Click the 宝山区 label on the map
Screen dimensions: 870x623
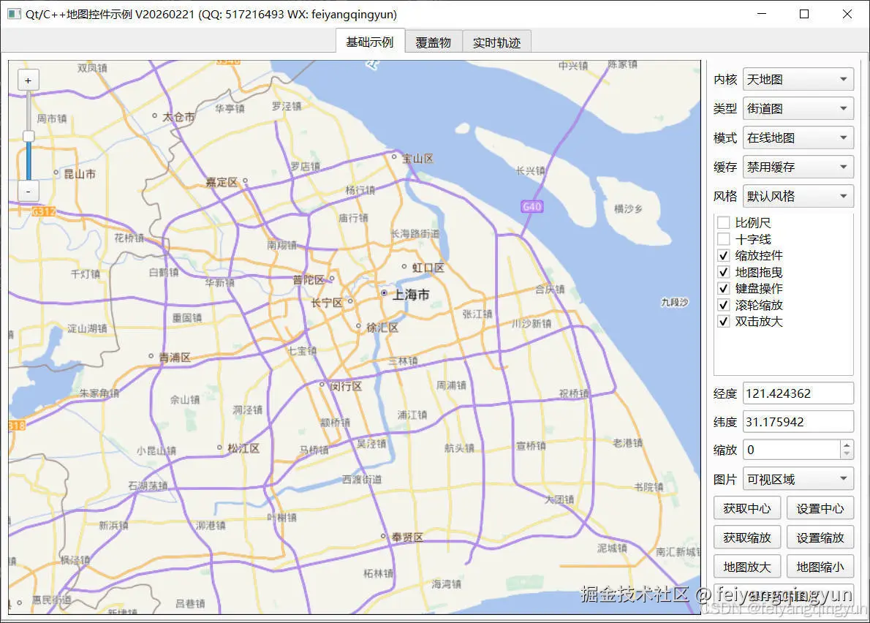click(x=417, y=159)
